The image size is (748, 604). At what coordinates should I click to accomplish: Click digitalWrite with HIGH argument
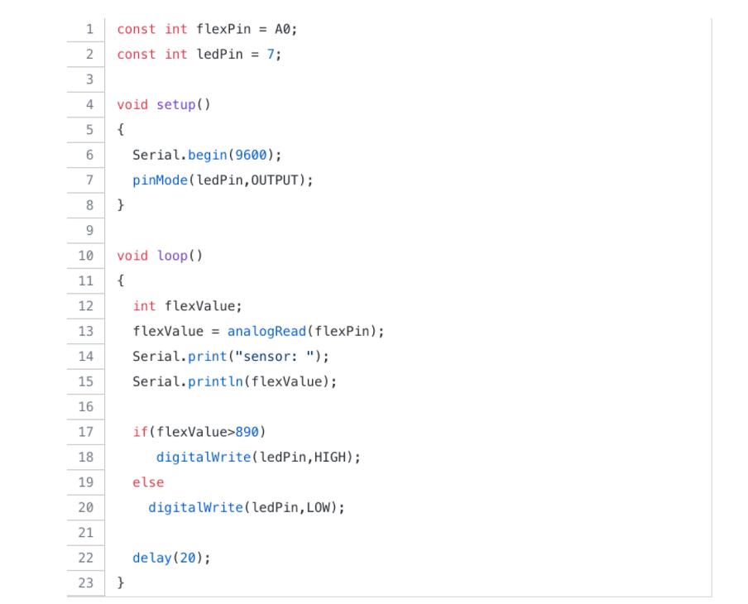[x=258, y=457]
